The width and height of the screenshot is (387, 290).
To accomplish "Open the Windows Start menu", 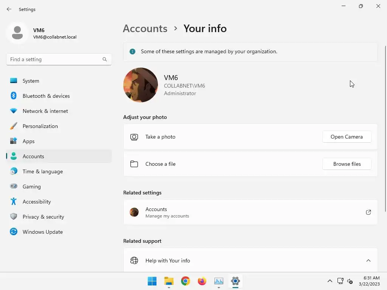I will 152,281.
